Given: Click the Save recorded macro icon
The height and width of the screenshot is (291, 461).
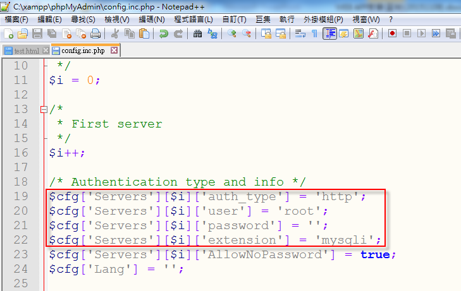Looking at the screenshot, I should click(450, 33).
